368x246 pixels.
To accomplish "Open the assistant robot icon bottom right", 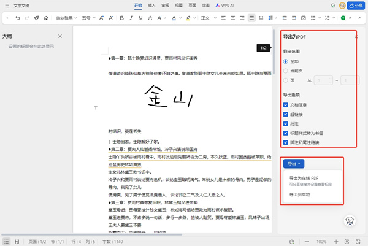I will pyautogui.click(x=351, y=220).
